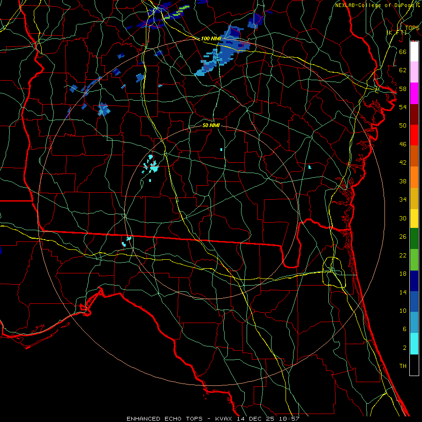Click the 'TH' threshold label
This screenshot has width=422, height=422.
point(403,366)
